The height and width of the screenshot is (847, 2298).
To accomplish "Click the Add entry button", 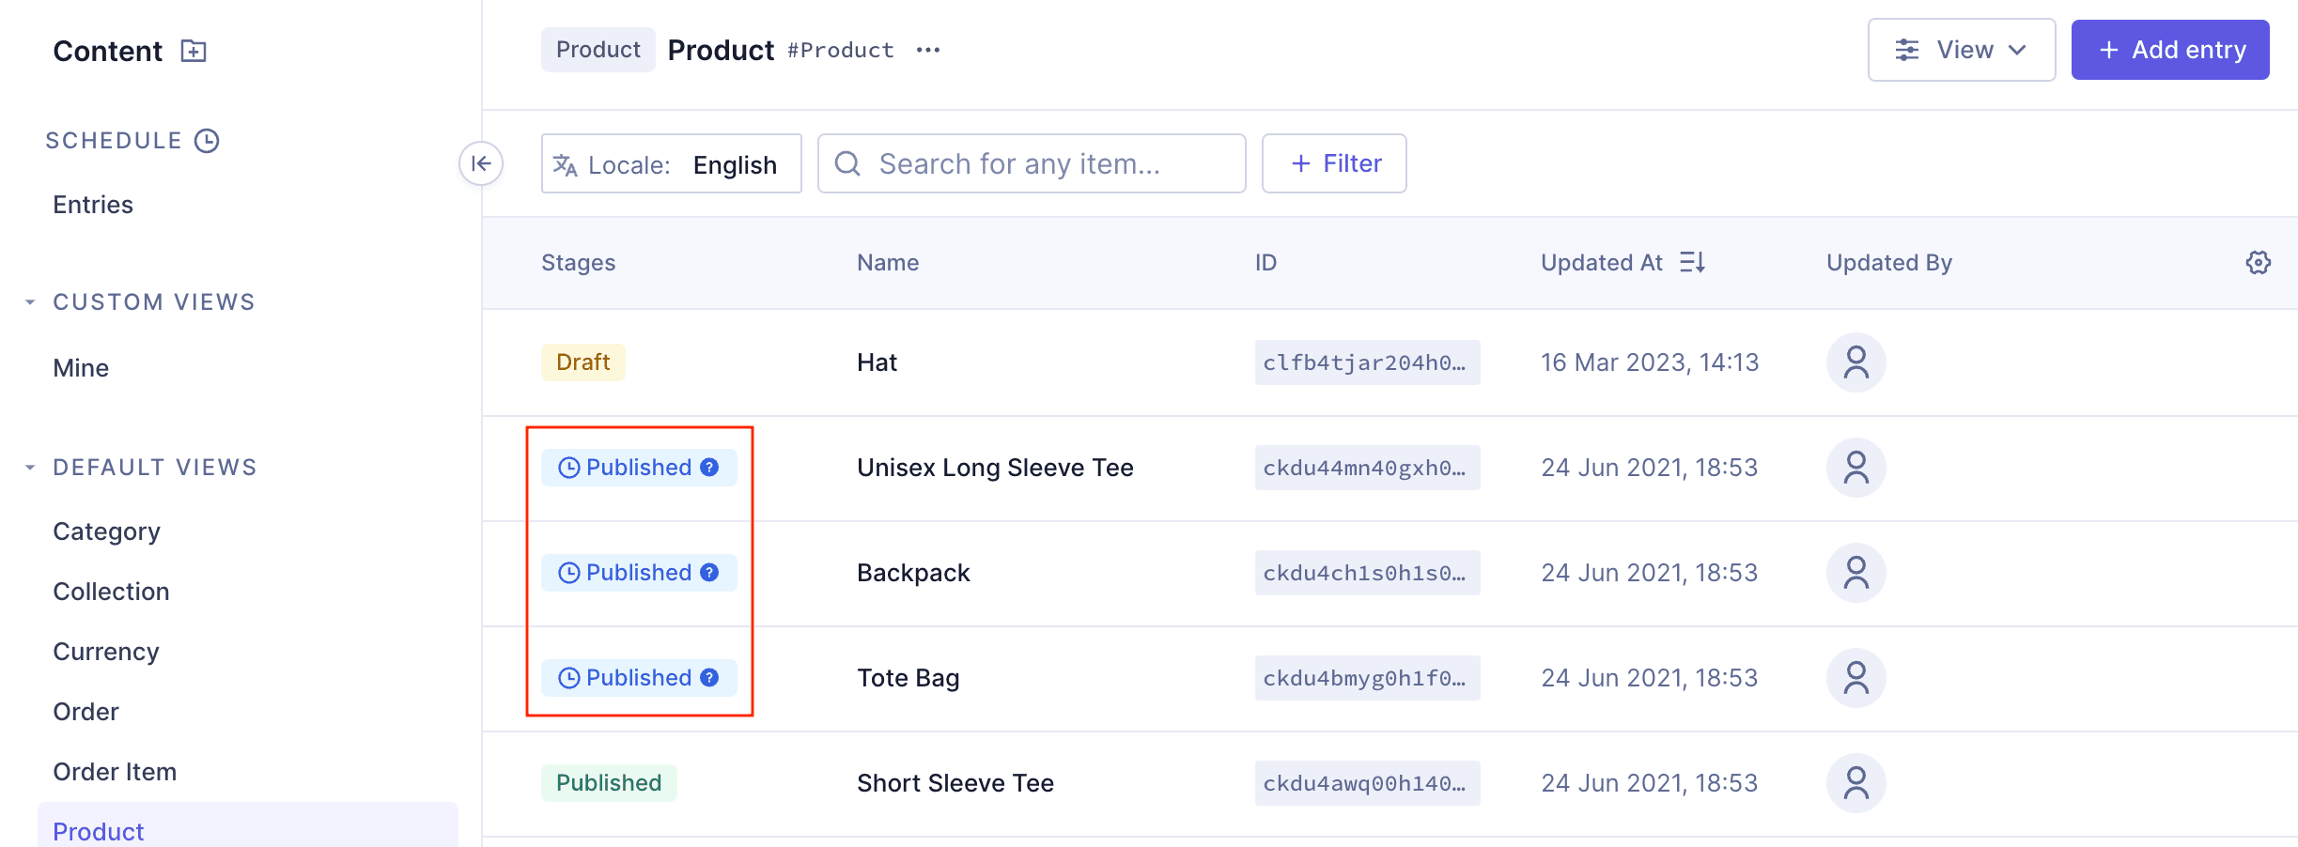I will tap(2169, 50).
